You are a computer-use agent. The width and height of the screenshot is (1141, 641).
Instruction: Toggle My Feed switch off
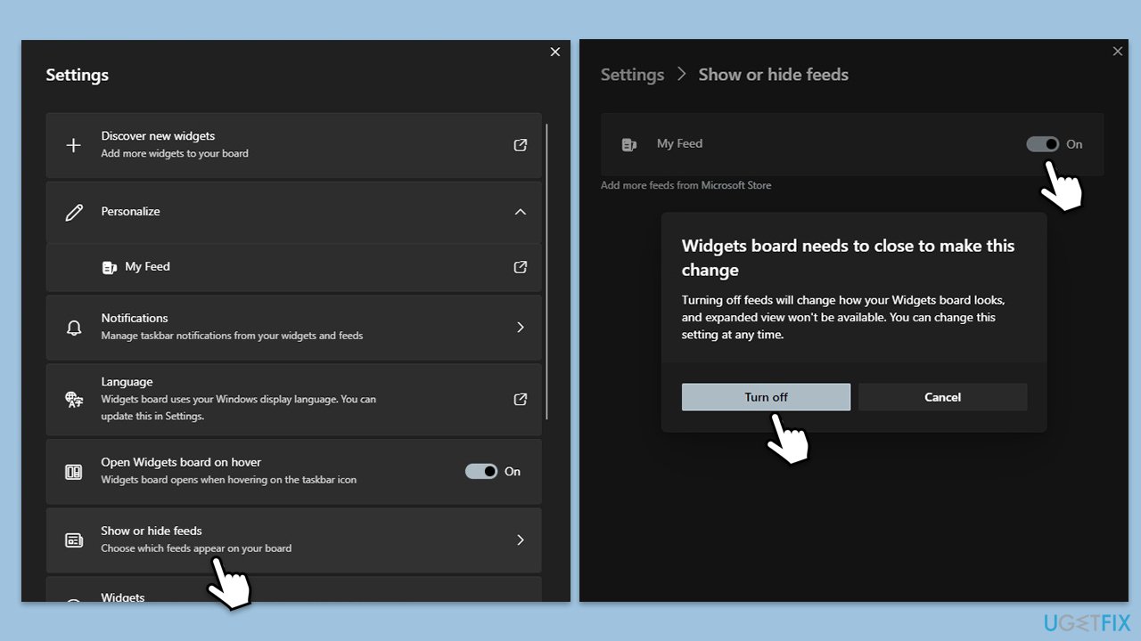[1043, 144]
